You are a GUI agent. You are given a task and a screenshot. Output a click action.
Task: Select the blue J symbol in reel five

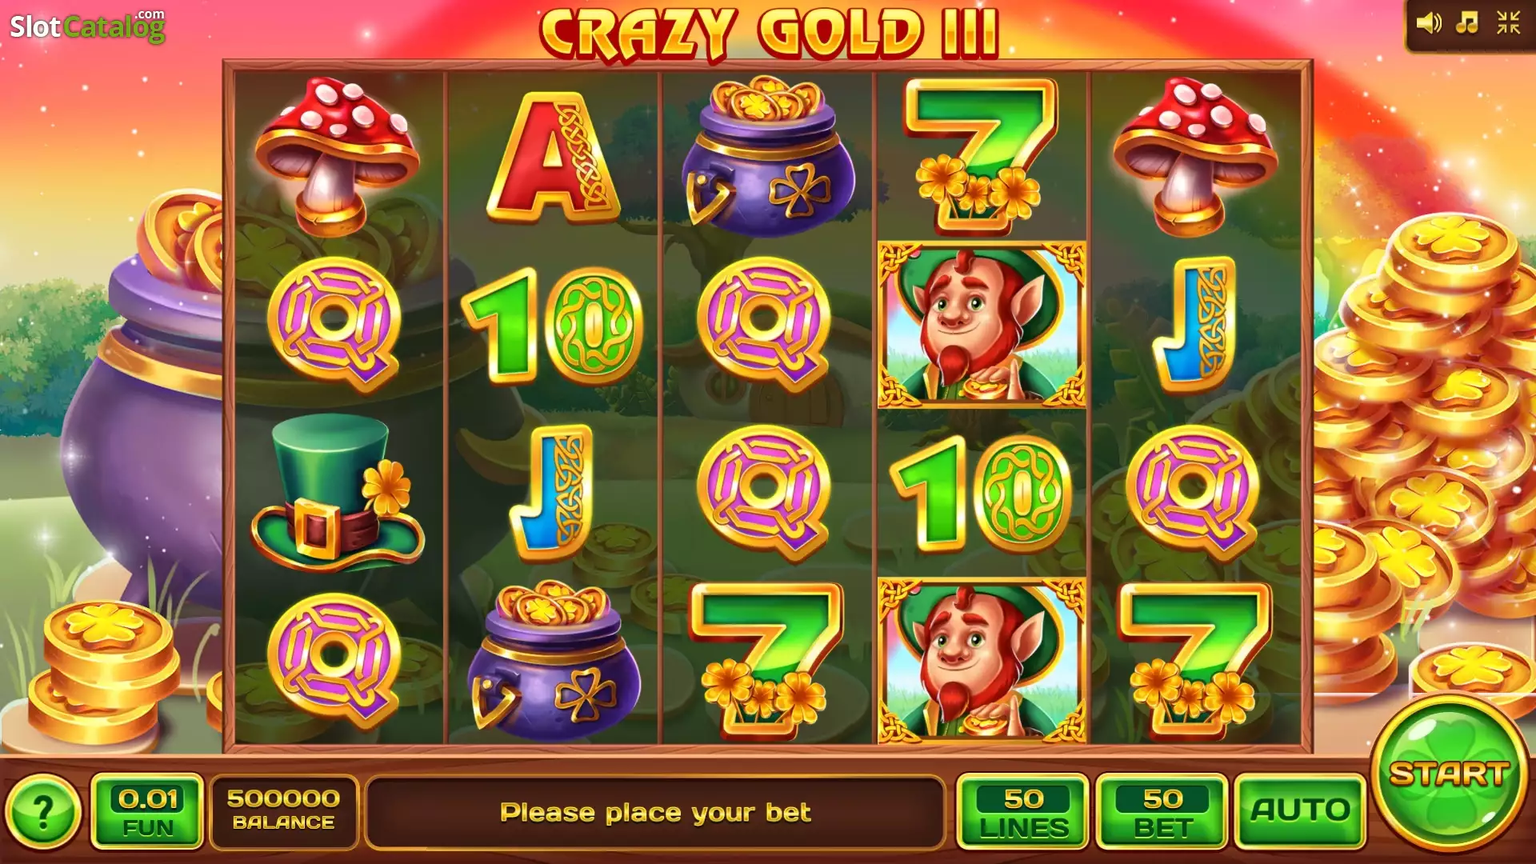click(x=1194, y=324)
